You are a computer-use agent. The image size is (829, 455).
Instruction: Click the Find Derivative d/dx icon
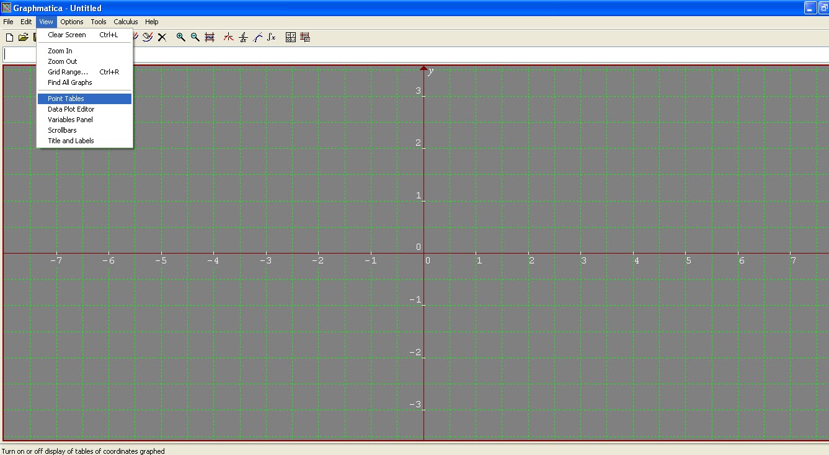point(243,37)
